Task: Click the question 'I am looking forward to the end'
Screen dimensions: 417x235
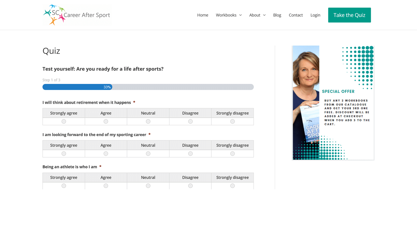Action: coord(94,134)
